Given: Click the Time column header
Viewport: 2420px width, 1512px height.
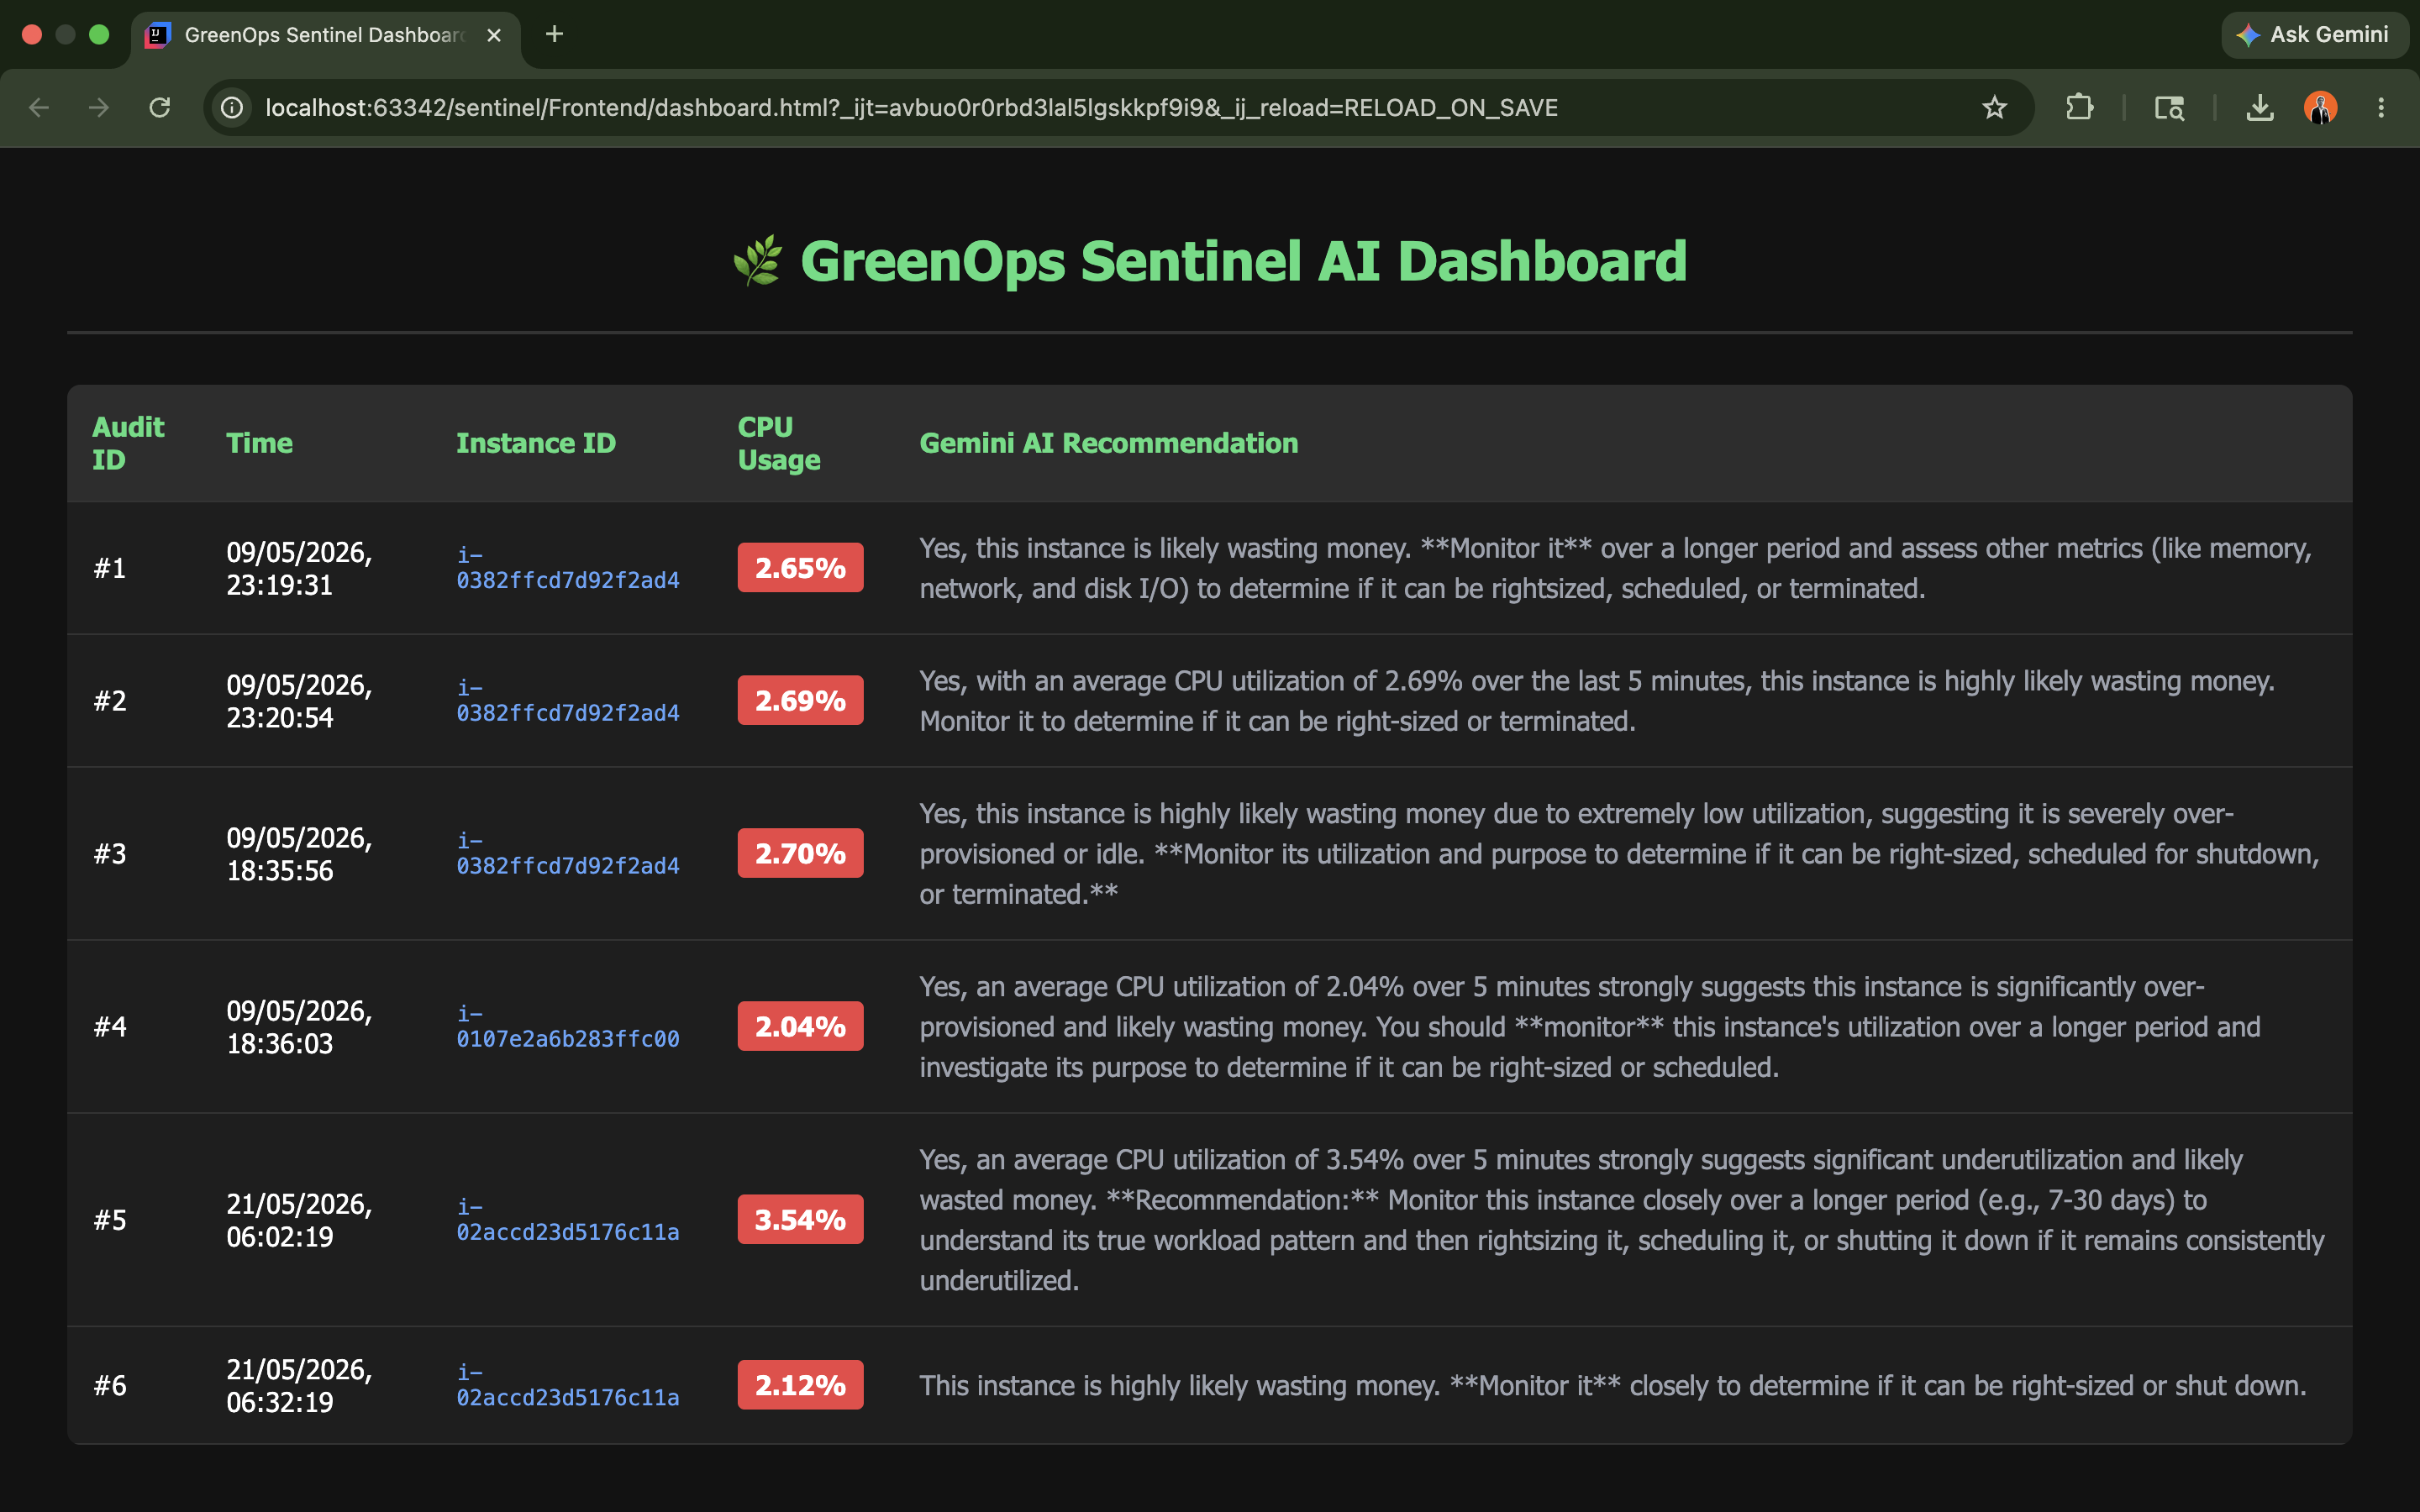Looking at the screenshot, I should tap(260, 443).
